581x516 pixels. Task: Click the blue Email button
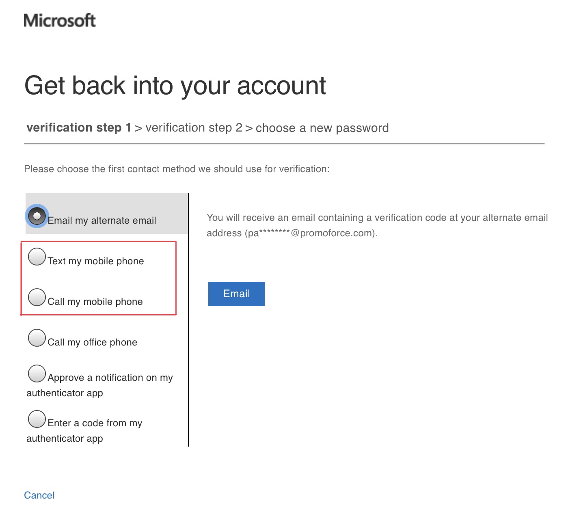[x=236, y=294]
